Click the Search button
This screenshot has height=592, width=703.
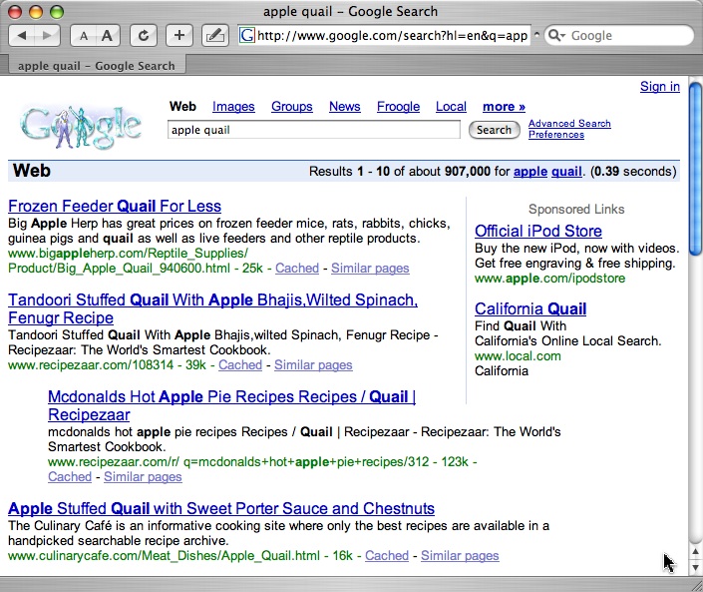(x=494, y=130)
